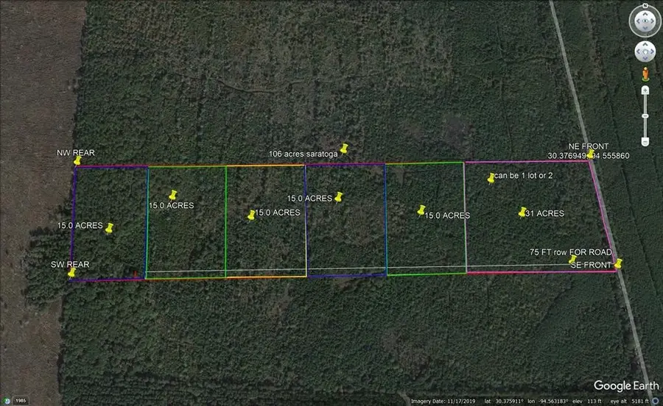Click the 15.0 ACRES pushpin in the second lot from the west

point(173,195)
